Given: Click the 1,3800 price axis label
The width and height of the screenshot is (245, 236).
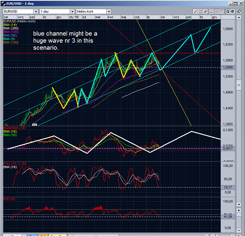Looking at the screenshot, I should click(x=228, y=124).
